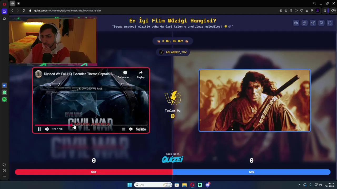Click the 'Toplam Oy' total vote label
The image size is (337, 189).
pyautogui.click(x=173, y=111)
